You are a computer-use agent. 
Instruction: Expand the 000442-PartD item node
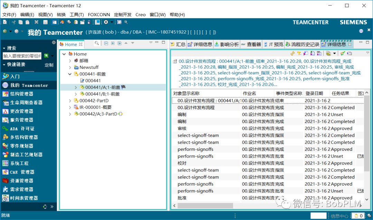(x=70, y=101)
